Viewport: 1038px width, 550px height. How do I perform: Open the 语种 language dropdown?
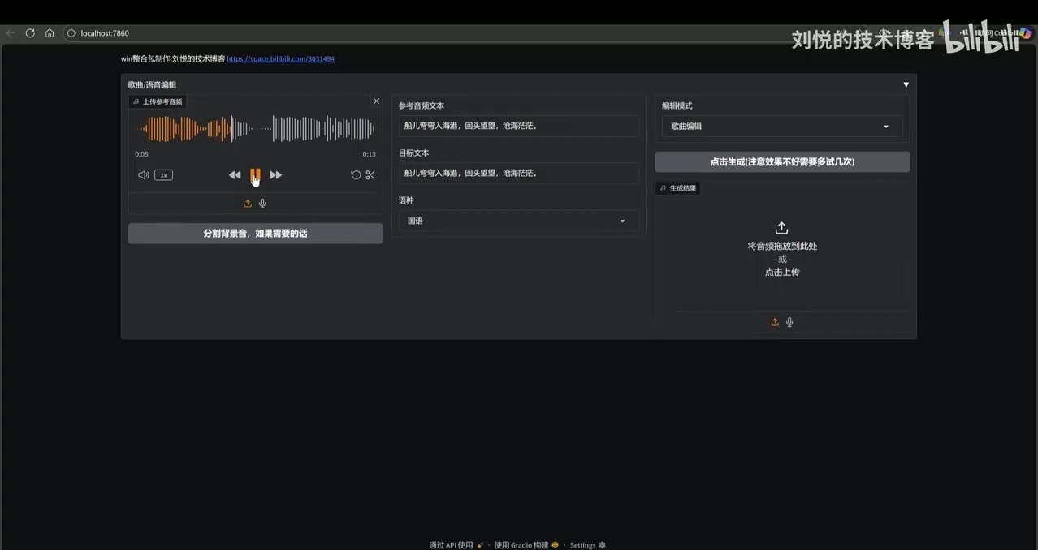pos(518,221)
